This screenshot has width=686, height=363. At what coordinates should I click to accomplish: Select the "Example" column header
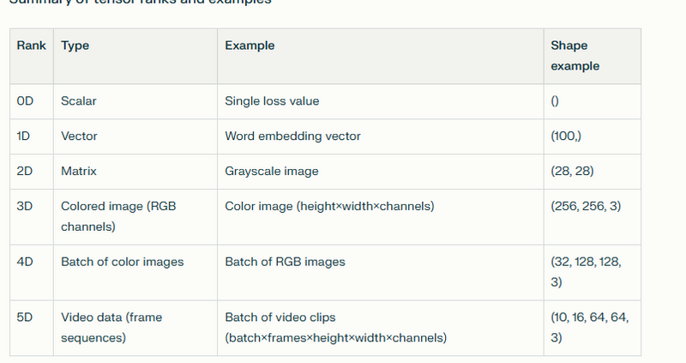(x=250, y=45)
